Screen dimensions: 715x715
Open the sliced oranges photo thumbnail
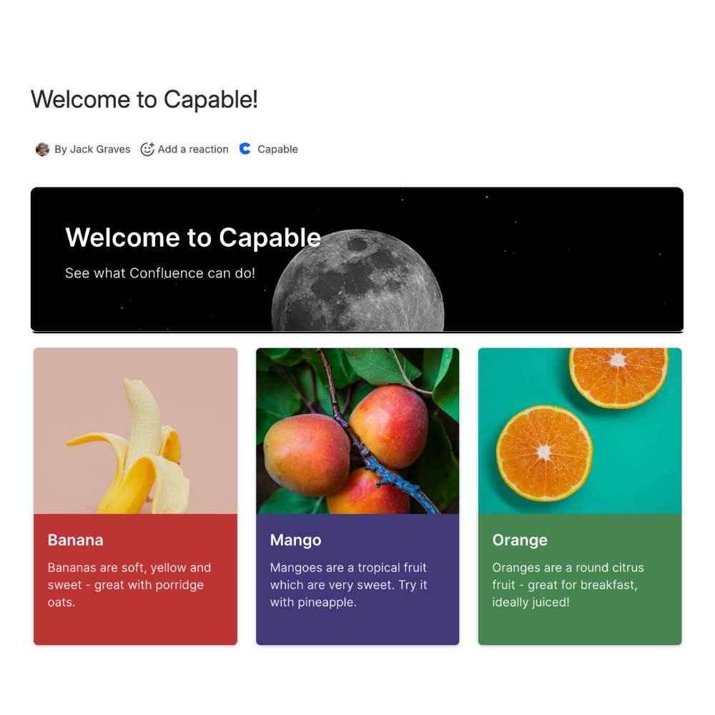pos(580,431)
